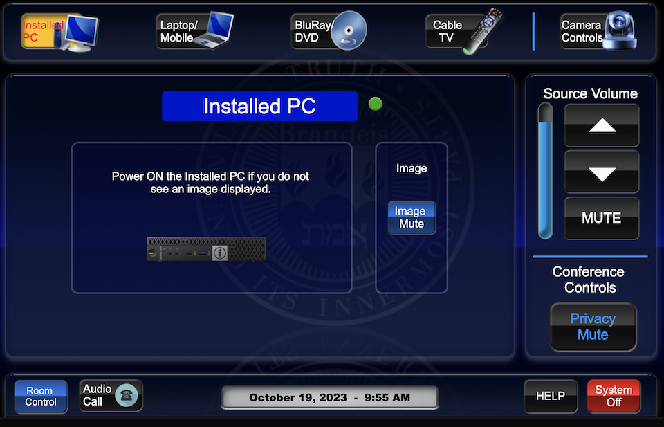This screenshot has width=664, height=427.
Task: Click the date and time display
Action: [x=329, y=397]
